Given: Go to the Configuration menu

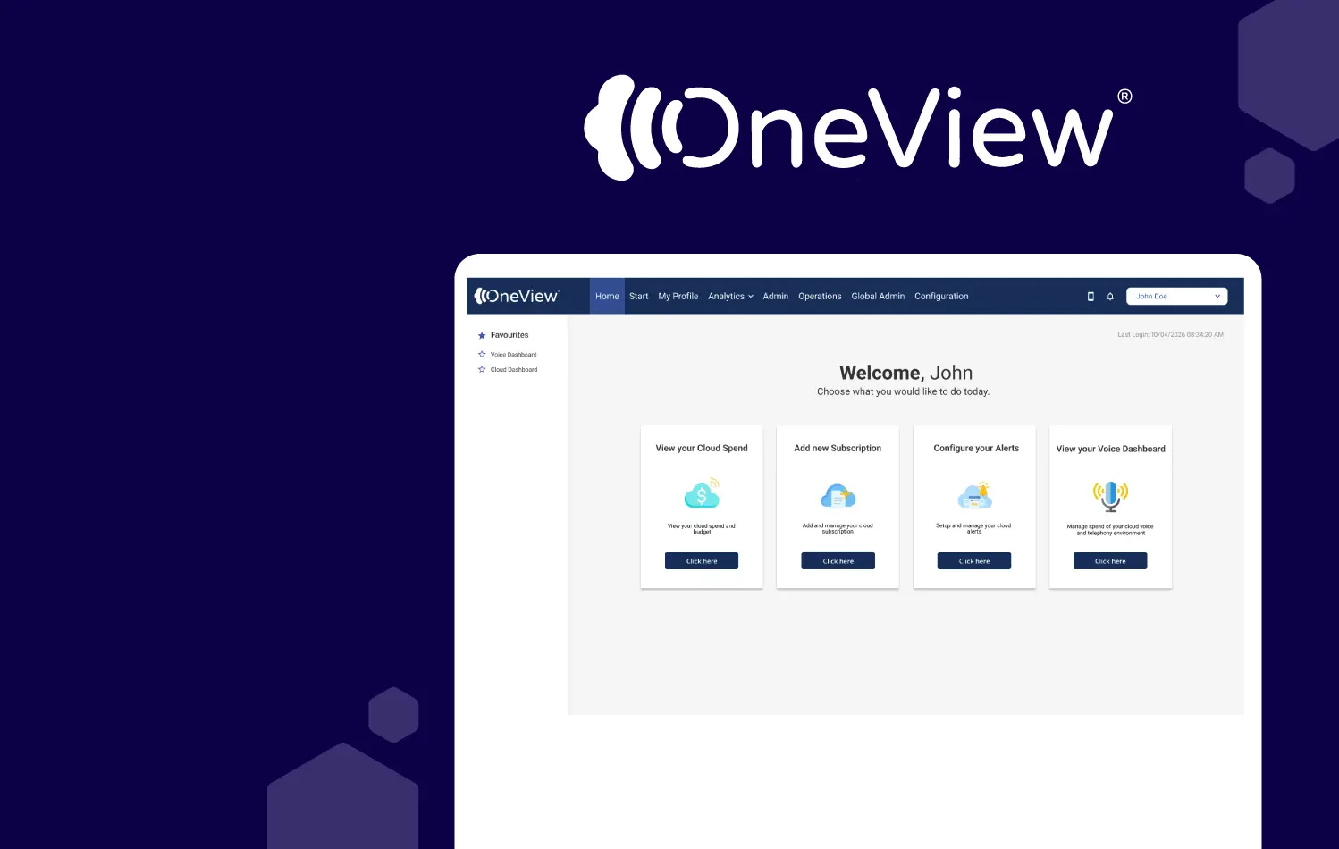Looking at the screenshot, I should tap(941, 297).
